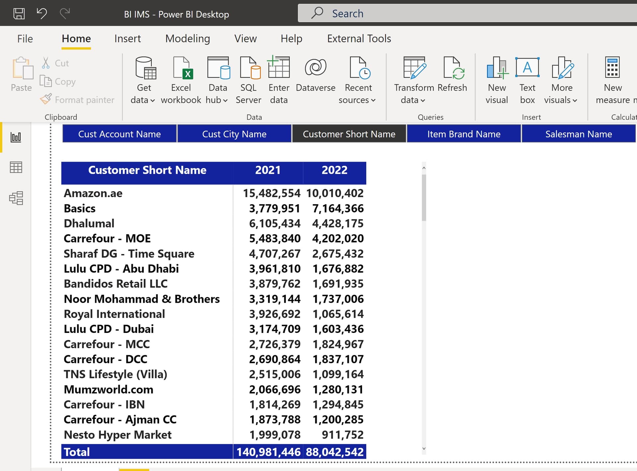
Task: Switch to the Modeling ribbon tab
Action: (x=187, y=39)
